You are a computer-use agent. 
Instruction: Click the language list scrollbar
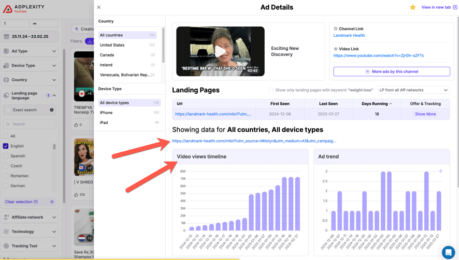point(54,147)
